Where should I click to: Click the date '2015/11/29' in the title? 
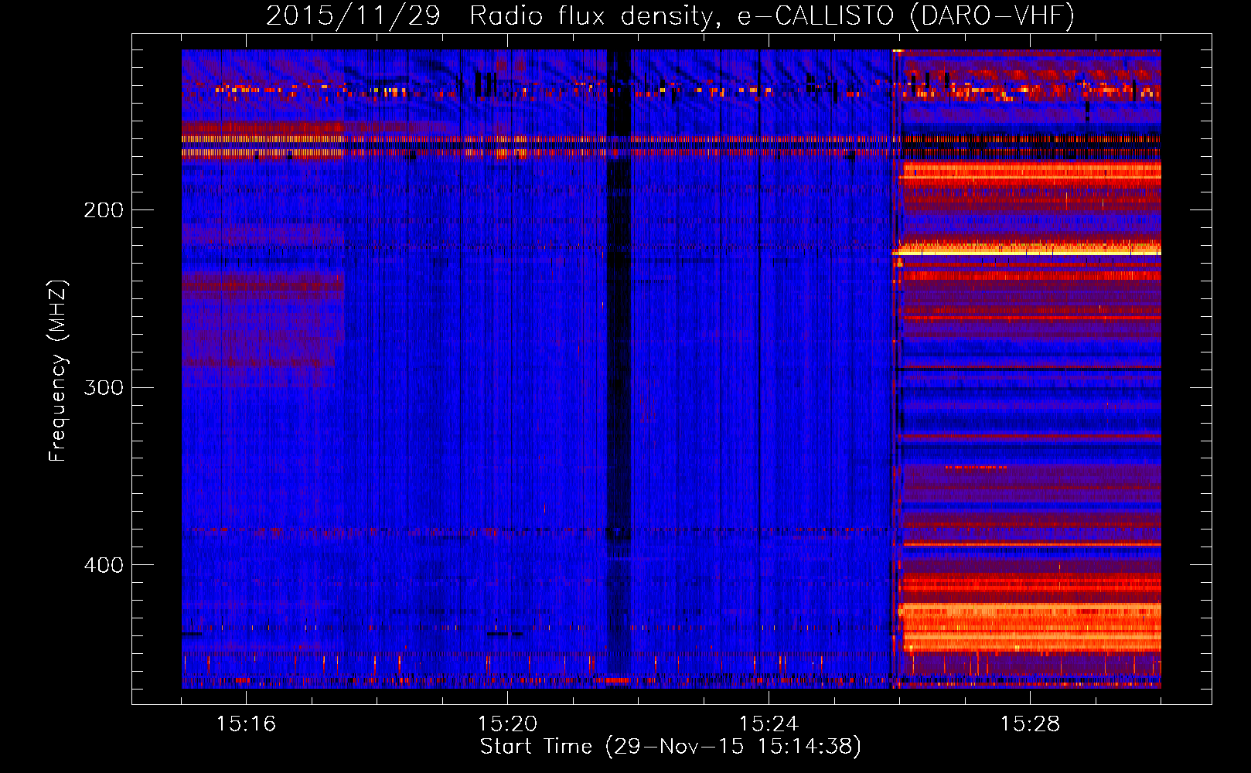[x=353, y=15]
